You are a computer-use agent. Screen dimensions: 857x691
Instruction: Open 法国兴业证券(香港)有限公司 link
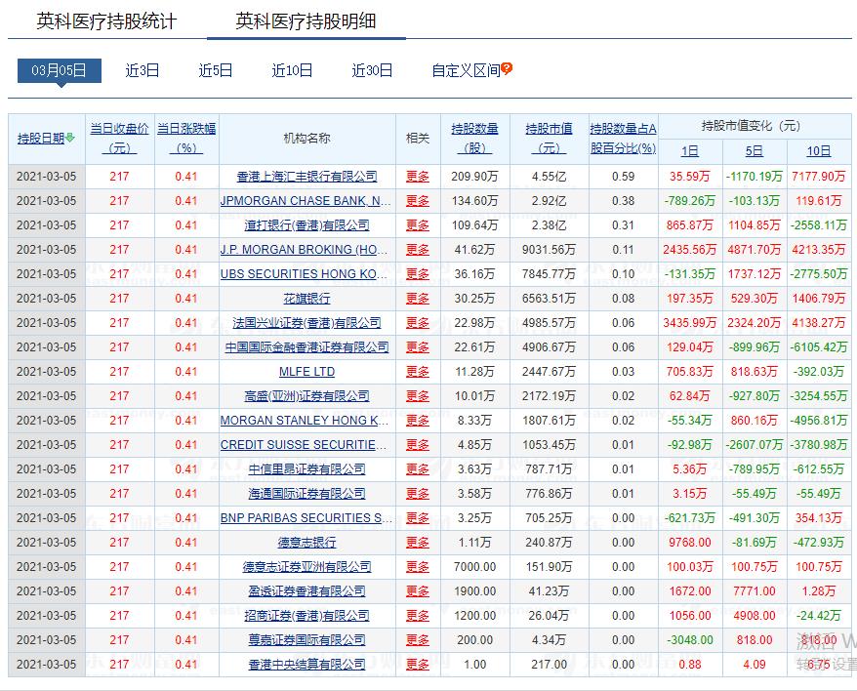pyautogui.click(x=306, y=322)
